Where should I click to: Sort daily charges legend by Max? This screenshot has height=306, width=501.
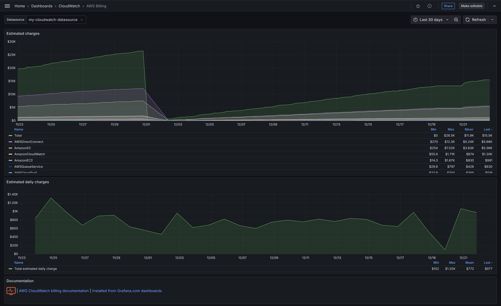pos(452,263)
